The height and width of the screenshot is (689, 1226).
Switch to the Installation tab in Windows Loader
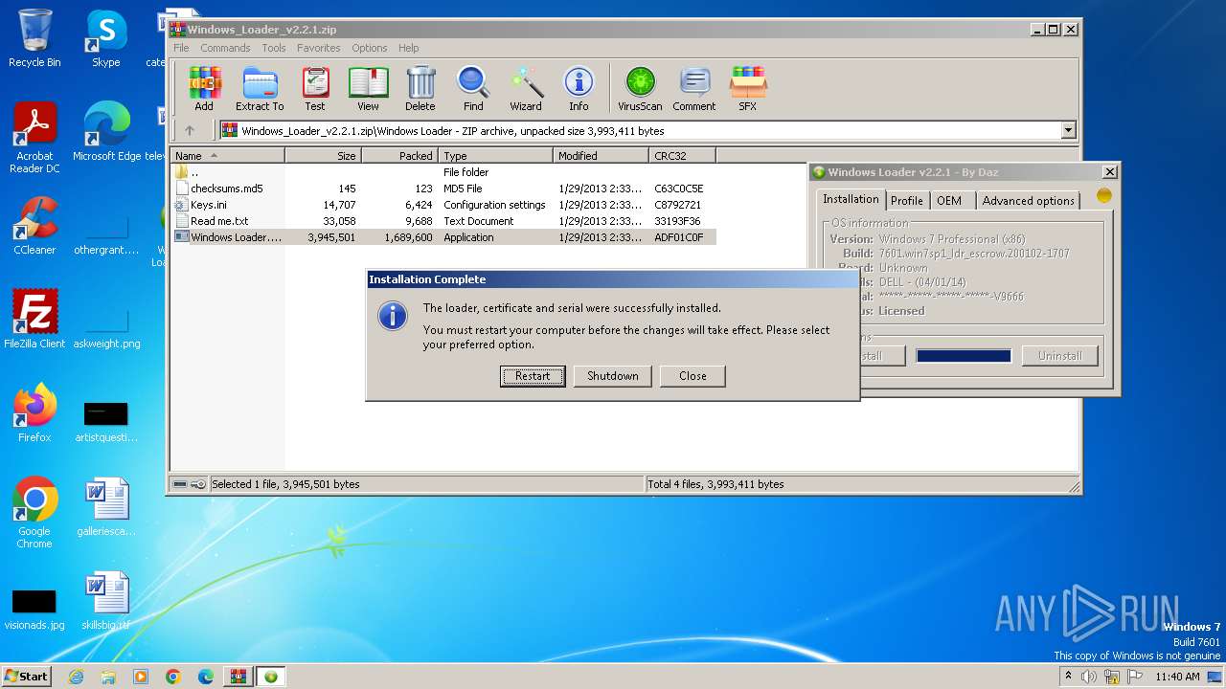pos(851,199)
